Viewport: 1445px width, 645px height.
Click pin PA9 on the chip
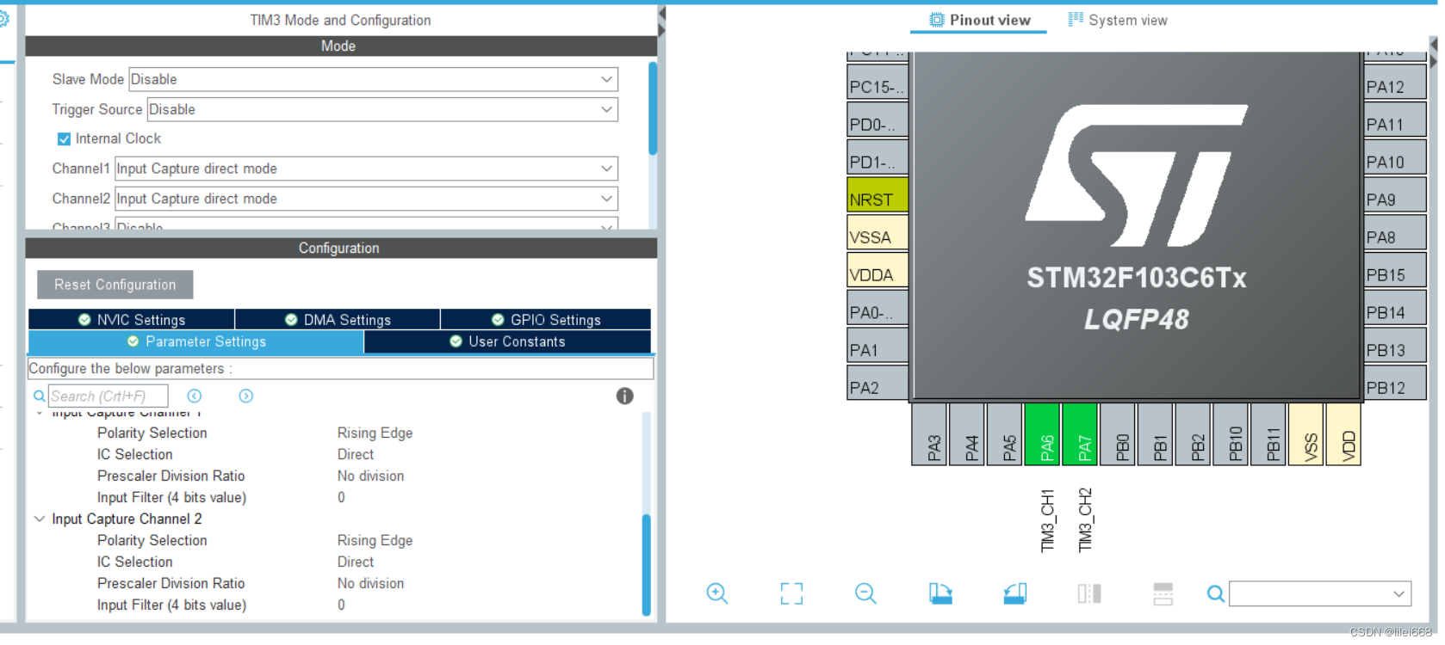pyautogui.click(x=1395, y=194)
